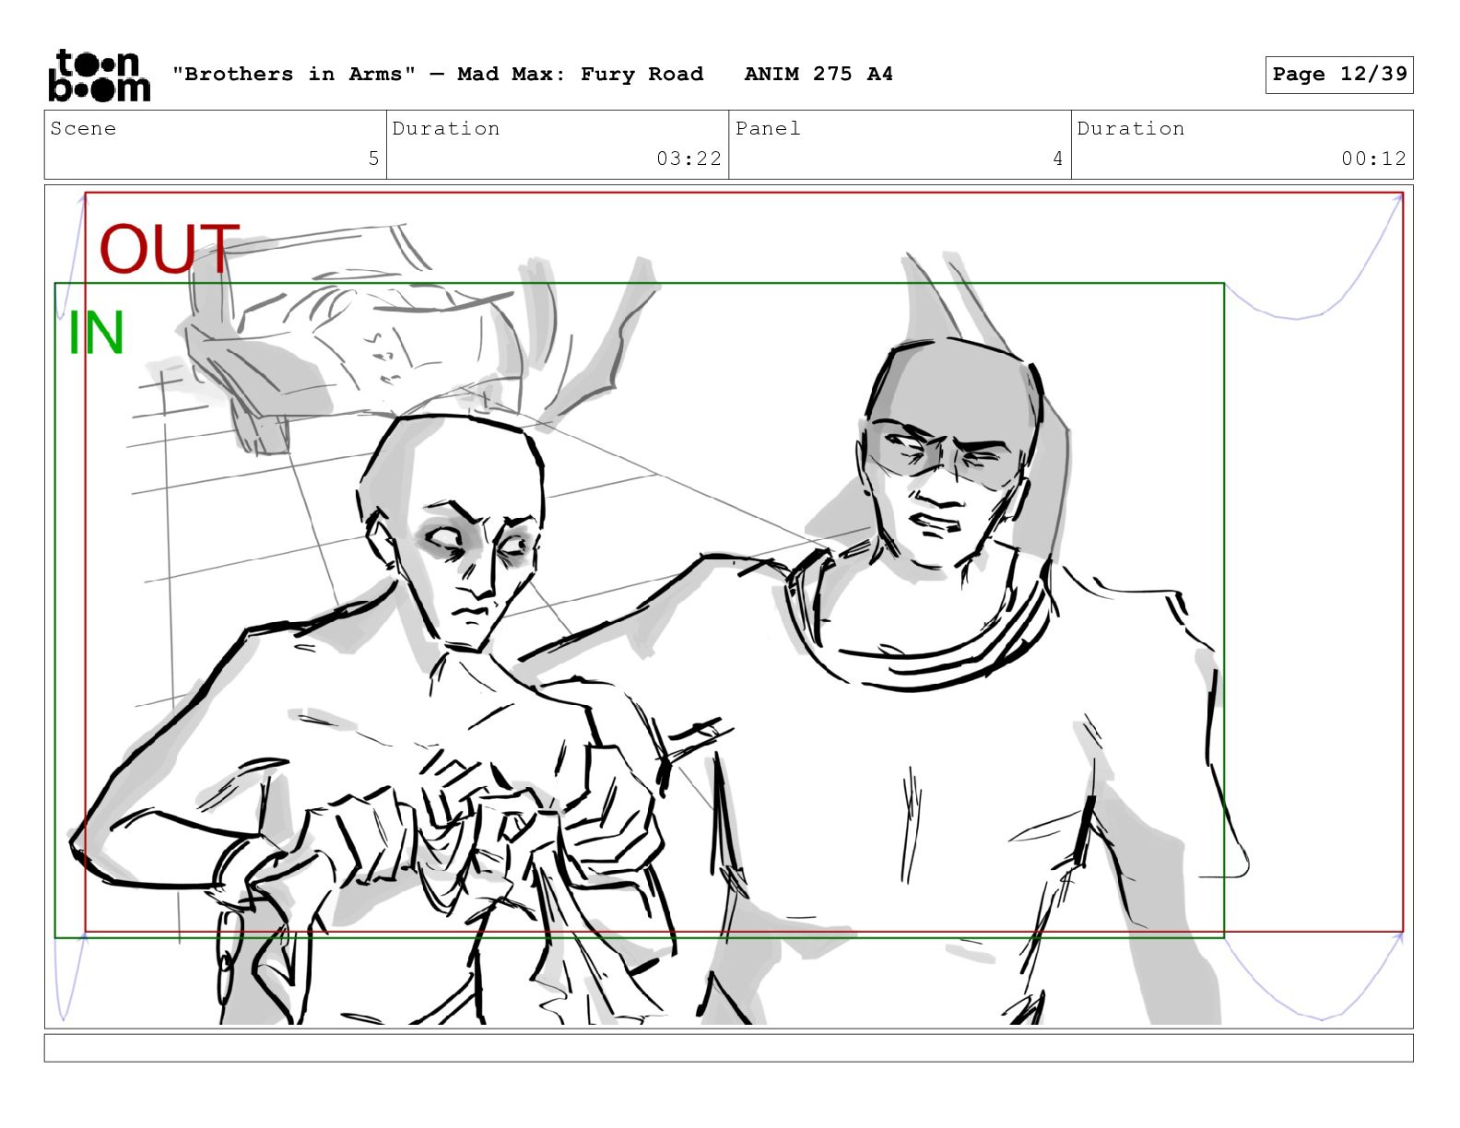Click the ANIM 275 A4 course label
The image size is (1460, 1128).
(818, 74)
